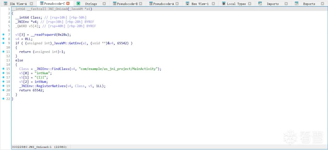
Task: Switch to the Pseudocode-B tab
Action: [127, 4]
